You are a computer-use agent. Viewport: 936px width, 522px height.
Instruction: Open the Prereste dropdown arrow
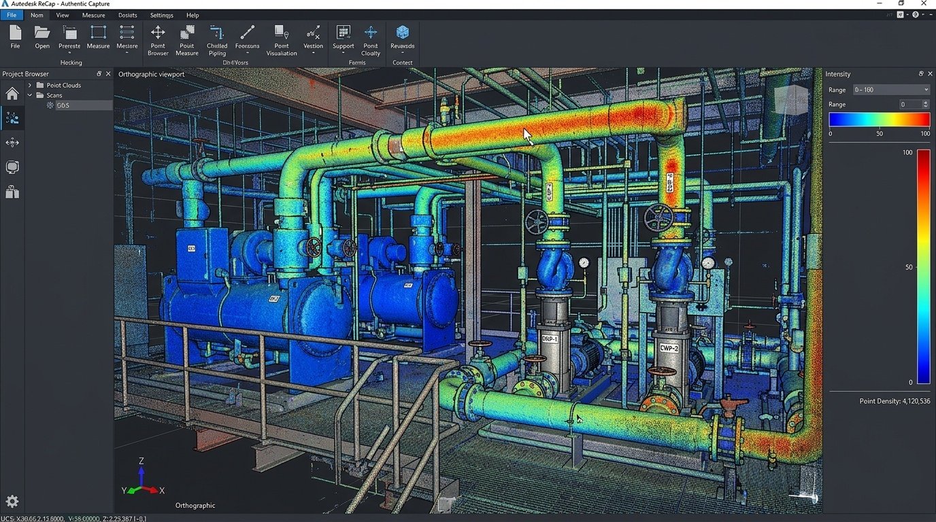[x=69, y=53]
